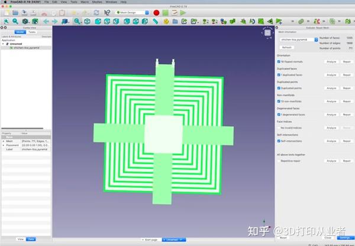Image resolution: width=355 pixels, height=246 pixels.
Task: Toggle the Self-intersections checkbox
Action: [x=279, y=141]
